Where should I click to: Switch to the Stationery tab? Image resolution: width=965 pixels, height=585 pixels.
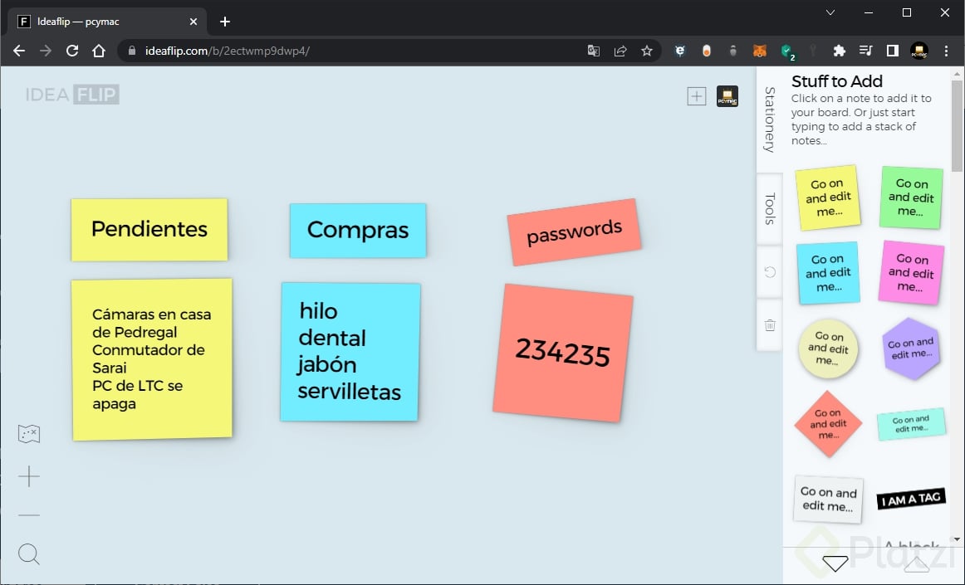point(769,119)
